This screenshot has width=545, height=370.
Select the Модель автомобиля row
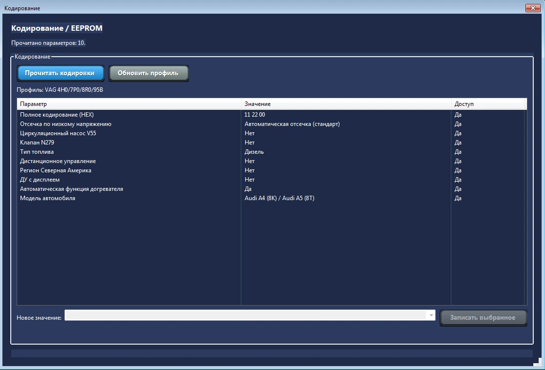click(272, 198)
